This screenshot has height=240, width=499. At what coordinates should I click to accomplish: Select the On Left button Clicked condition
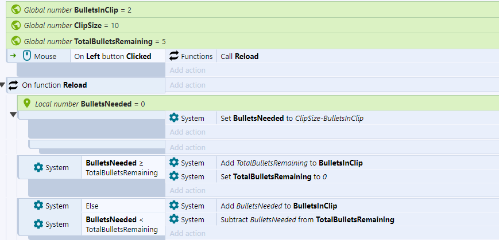point(118,56)
